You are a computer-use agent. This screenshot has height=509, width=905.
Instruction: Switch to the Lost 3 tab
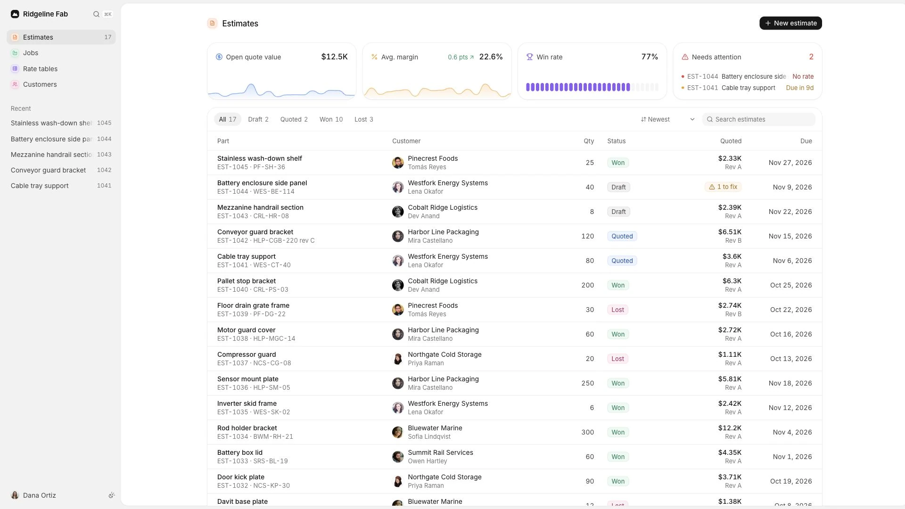click(x=364, y=119)
